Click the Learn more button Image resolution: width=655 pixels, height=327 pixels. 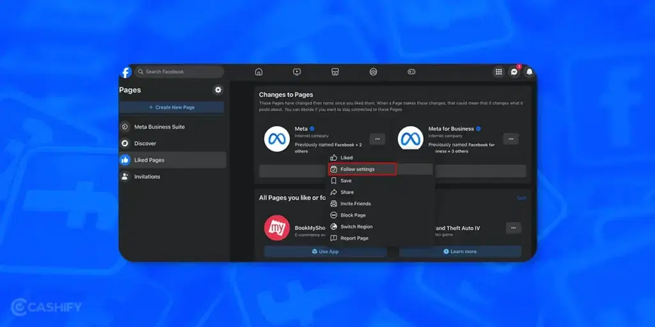coord(460,252)
